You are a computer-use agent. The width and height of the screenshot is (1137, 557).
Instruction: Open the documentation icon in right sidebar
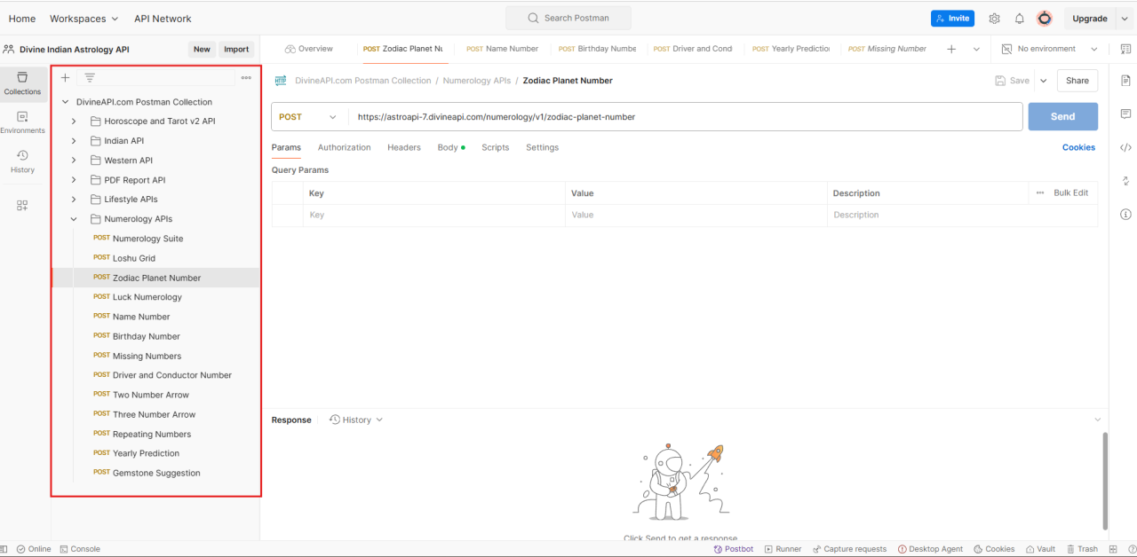[1125, 81]
